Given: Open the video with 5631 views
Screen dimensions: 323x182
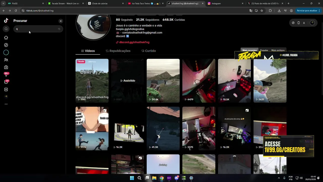Looking at the screenshot, I should pos(270,81).
